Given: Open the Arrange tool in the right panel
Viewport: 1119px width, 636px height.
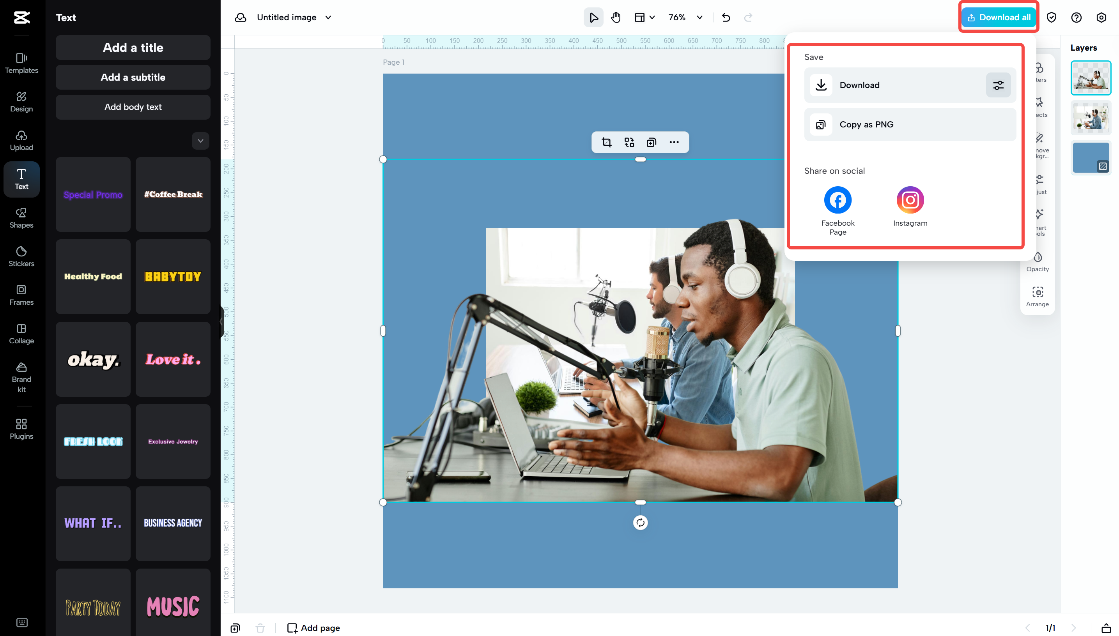Looking at the screenshot, I should pyautogui.click(x=1038, y=296).
